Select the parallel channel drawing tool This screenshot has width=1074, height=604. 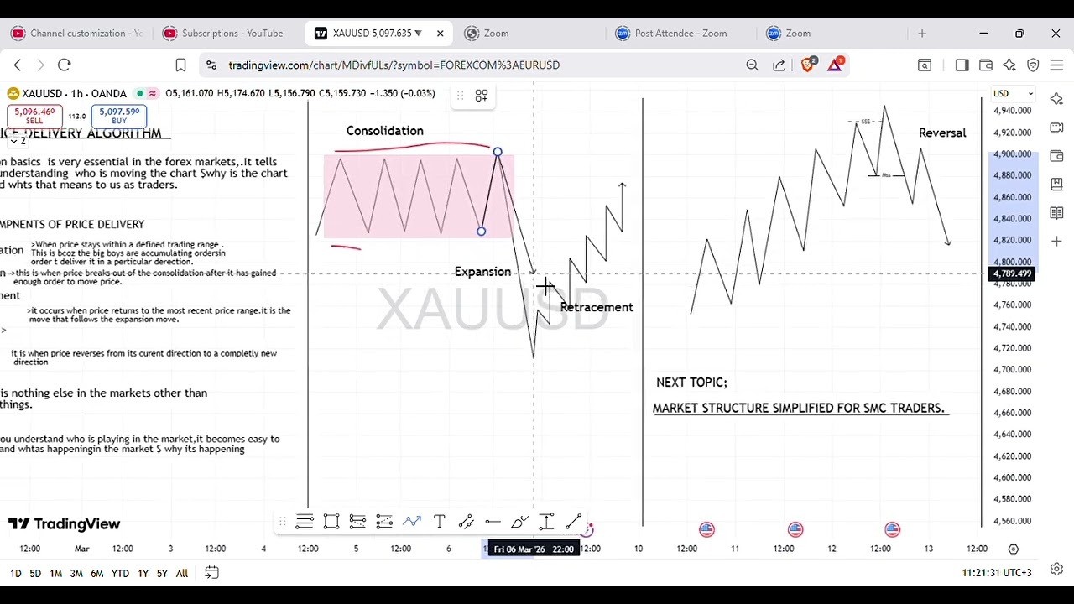[466, 523]
